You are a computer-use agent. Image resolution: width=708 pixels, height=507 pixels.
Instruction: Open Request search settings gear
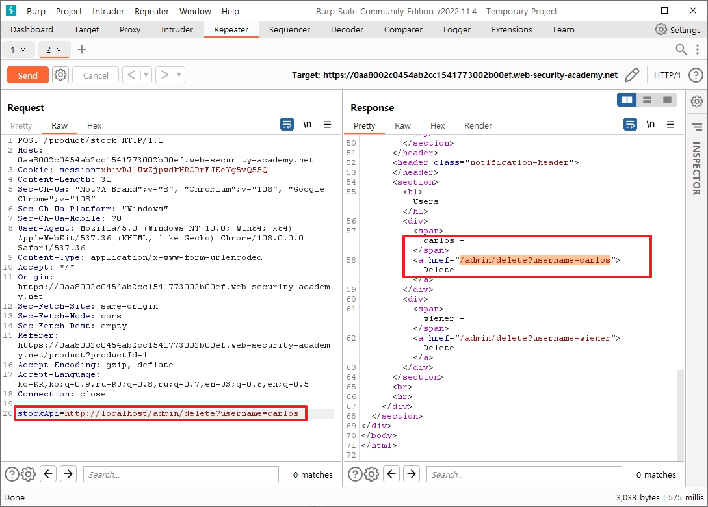point(28,474)
